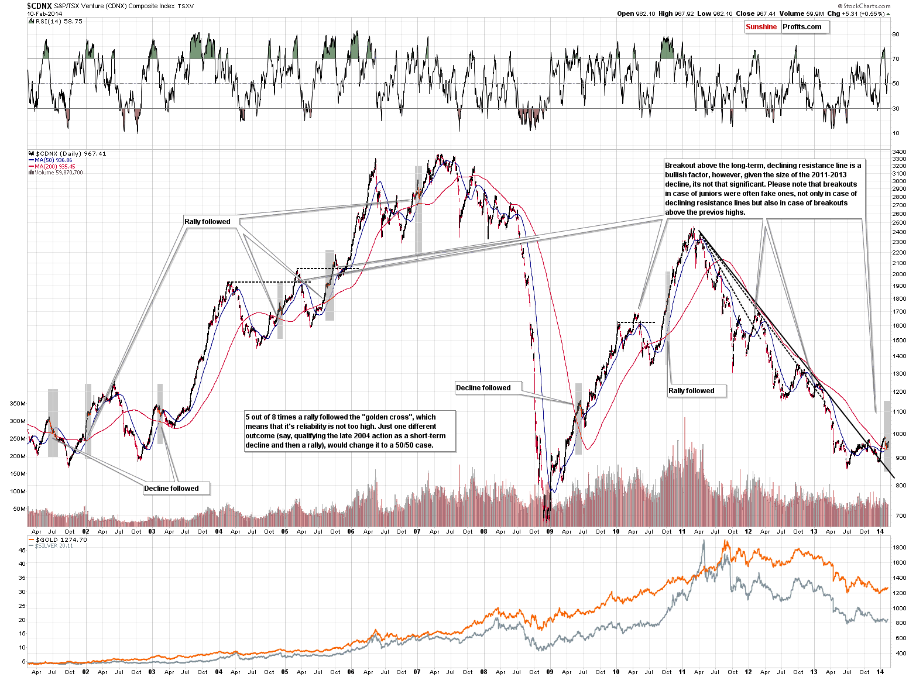
Task: Click the Open 962.10 value
Action: pyautogui.click(x=637, y=13)
